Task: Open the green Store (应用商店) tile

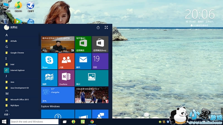Action: 83,44
